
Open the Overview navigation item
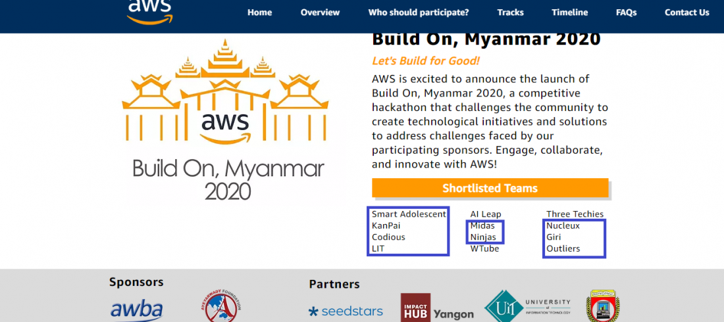(320, 12)
